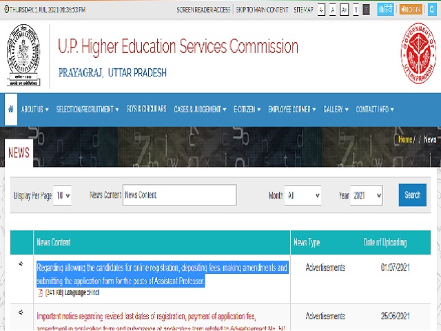Open news about revised last dates of registration

pos(161,322)
